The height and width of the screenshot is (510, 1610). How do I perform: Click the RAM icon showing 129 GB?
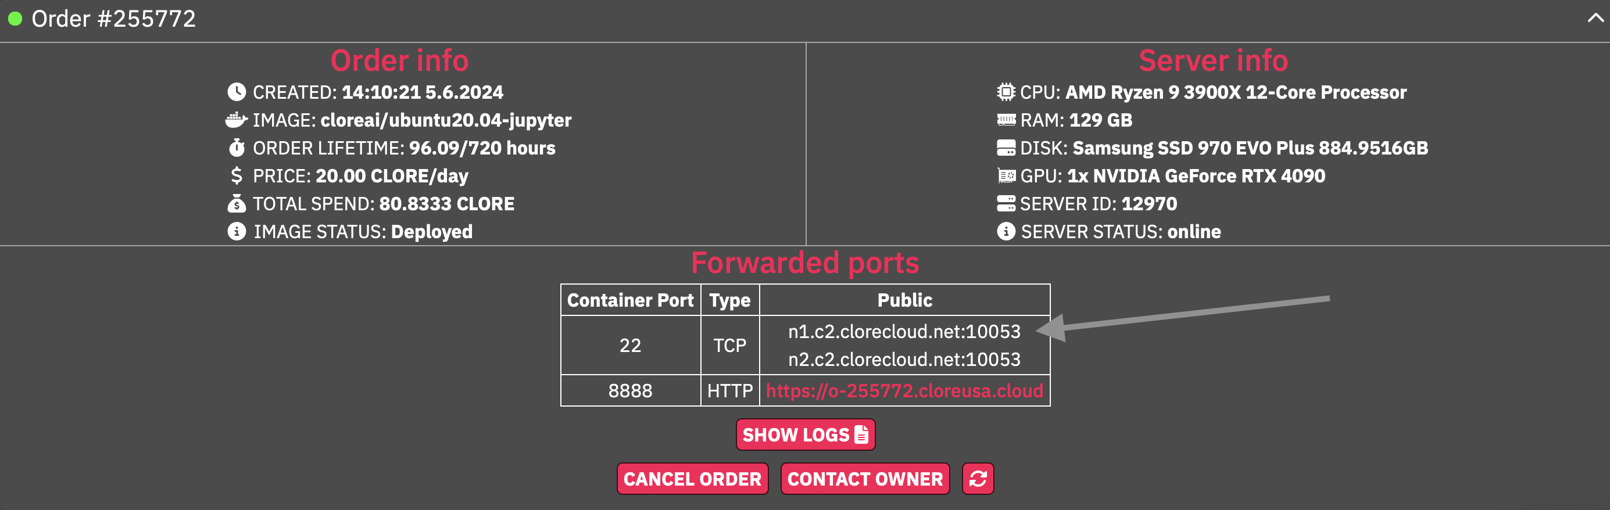[1007, 120]
